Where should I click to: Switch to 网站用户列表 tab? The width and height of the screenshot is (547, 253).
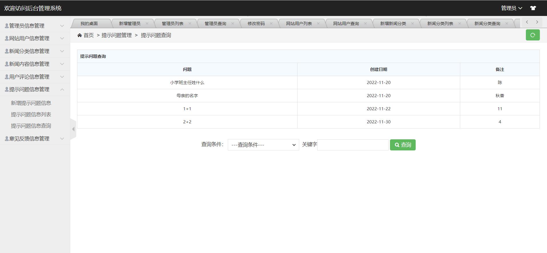coord(299,23)
